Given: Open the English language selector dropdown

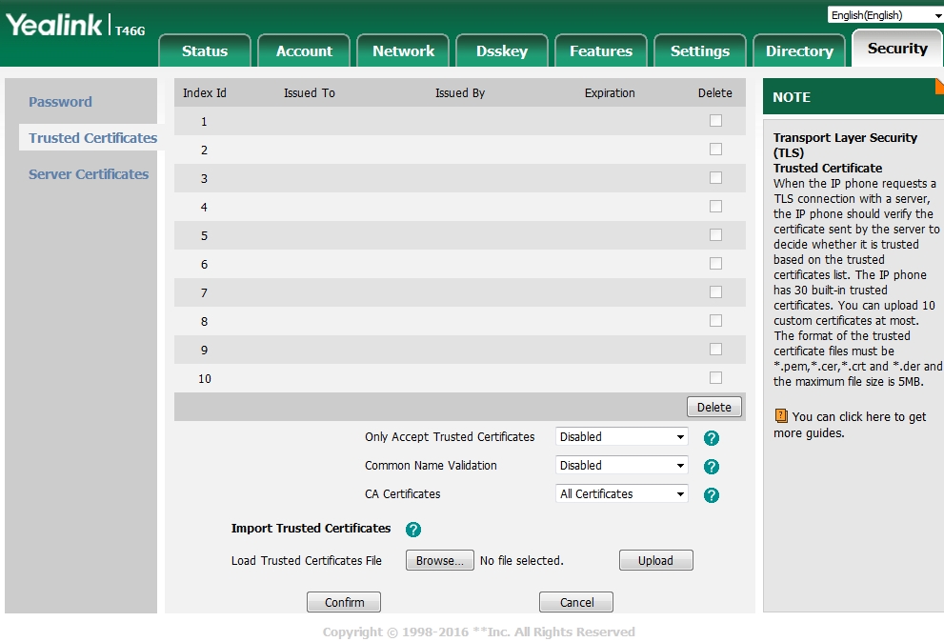Looking at the screenshot, I should [x=885, y=15].
